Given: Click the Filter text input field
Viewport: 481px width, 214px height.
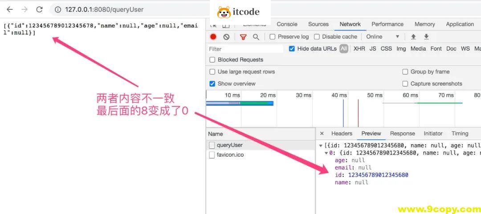Looking at the screenshot, I should [x=245, y=49].
